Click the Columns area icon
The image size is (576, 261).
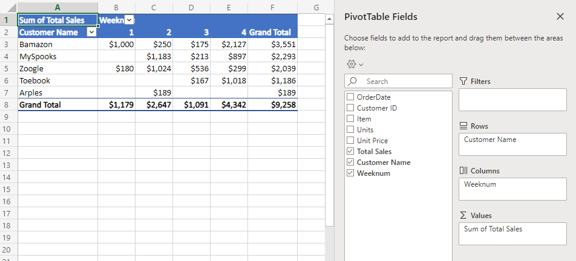point(463,171)
